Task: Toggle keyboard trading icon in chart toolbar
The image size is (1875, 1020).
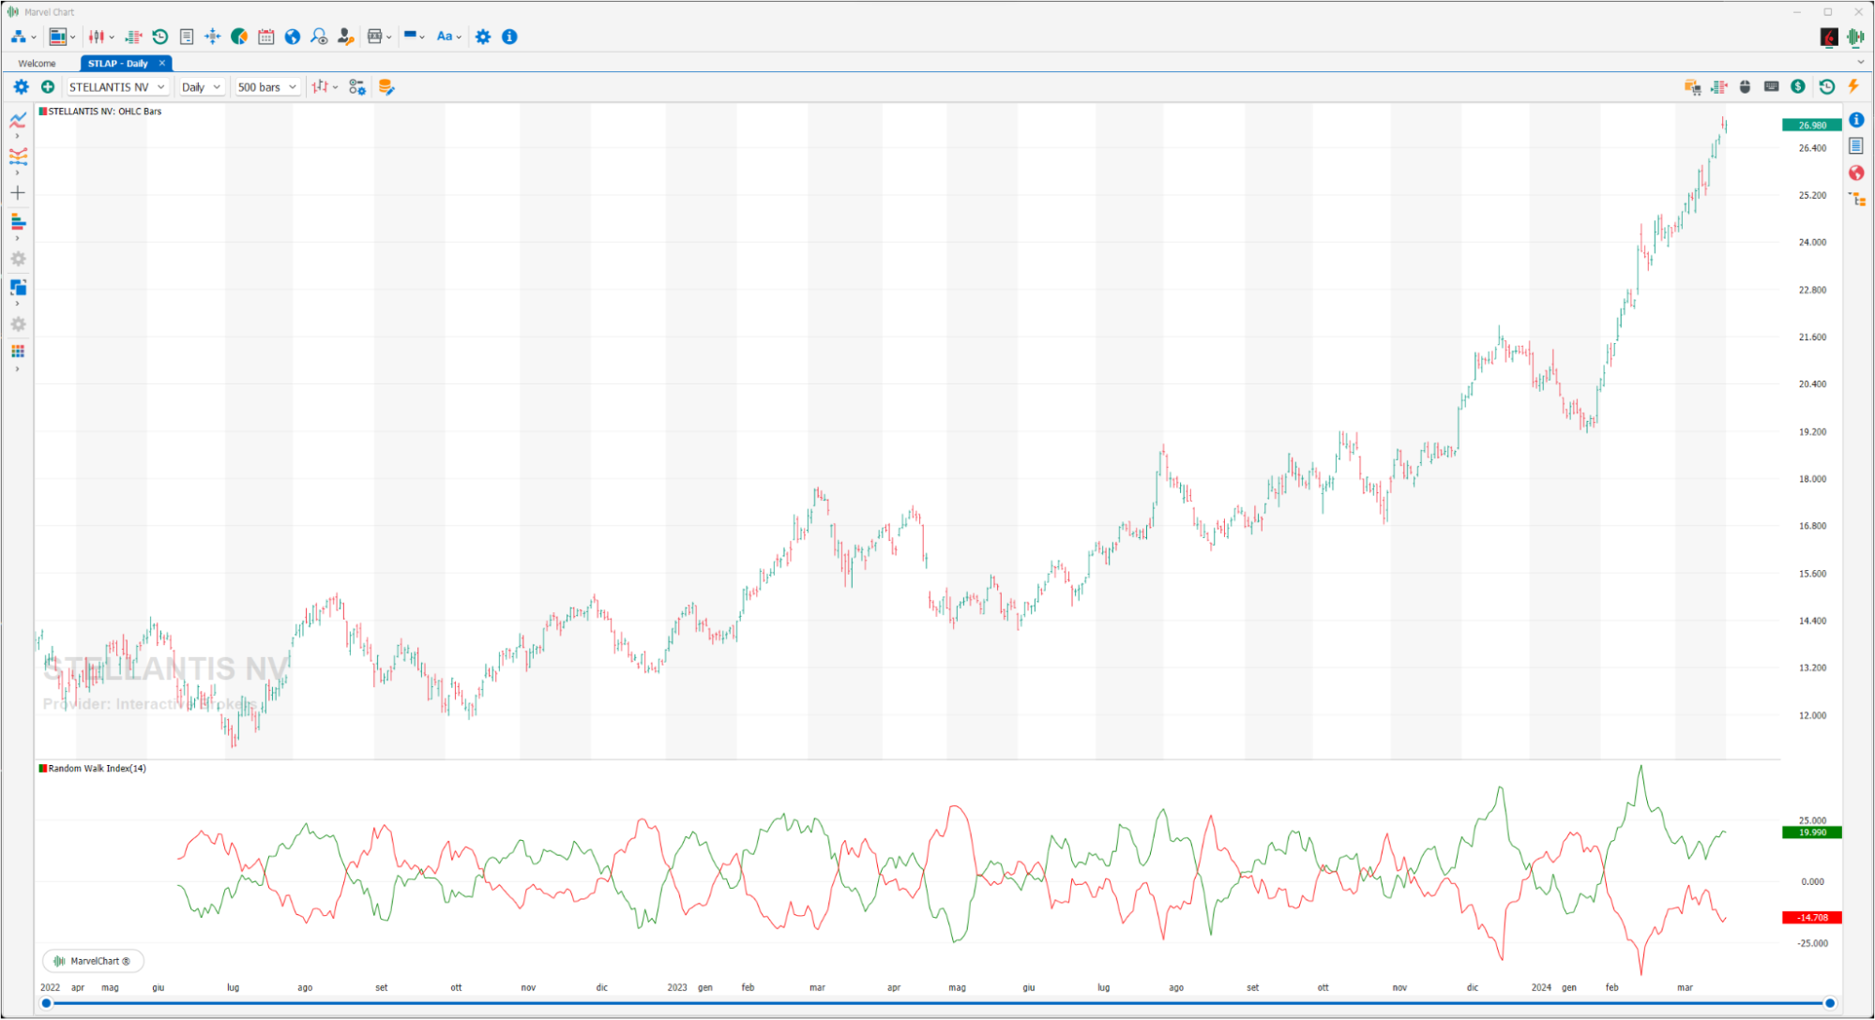Action: 1771,86
